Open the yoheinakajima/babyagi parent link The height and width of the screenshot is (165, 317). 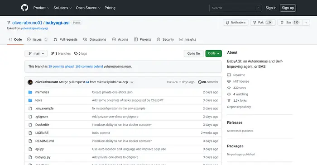pyautogui.click(x=34, y=28)
